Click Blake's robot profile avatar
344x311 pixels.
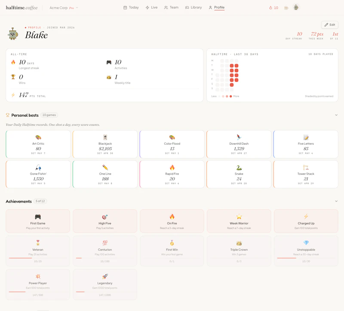pos(13,34)
